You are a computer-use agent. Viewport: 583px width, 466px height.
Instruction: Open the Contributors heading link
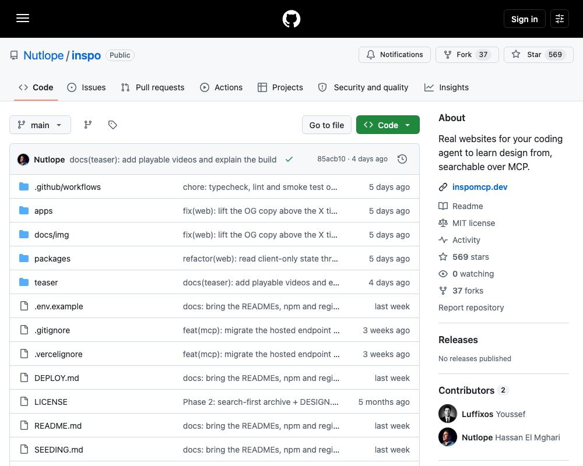click(473, 390)
